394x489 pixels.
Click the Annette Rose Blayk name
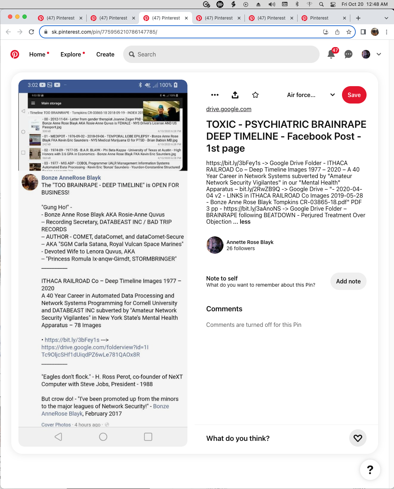pyautogui.click(x=250, y=242)
